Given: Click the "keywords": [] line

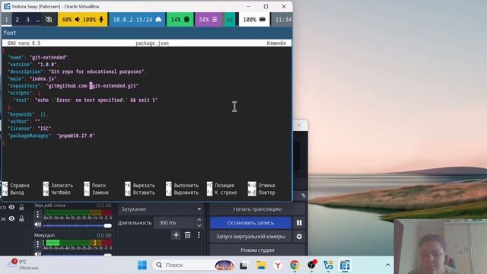Looking at the screenshot, I should [28, 115].
